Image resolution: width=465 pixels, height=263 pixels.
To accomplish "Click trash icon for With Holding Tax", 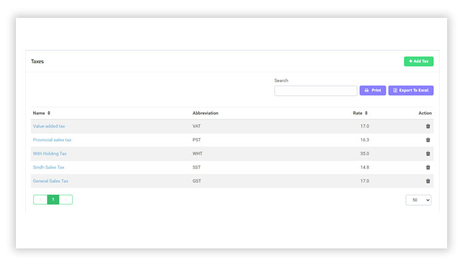I will coord(428,153).
